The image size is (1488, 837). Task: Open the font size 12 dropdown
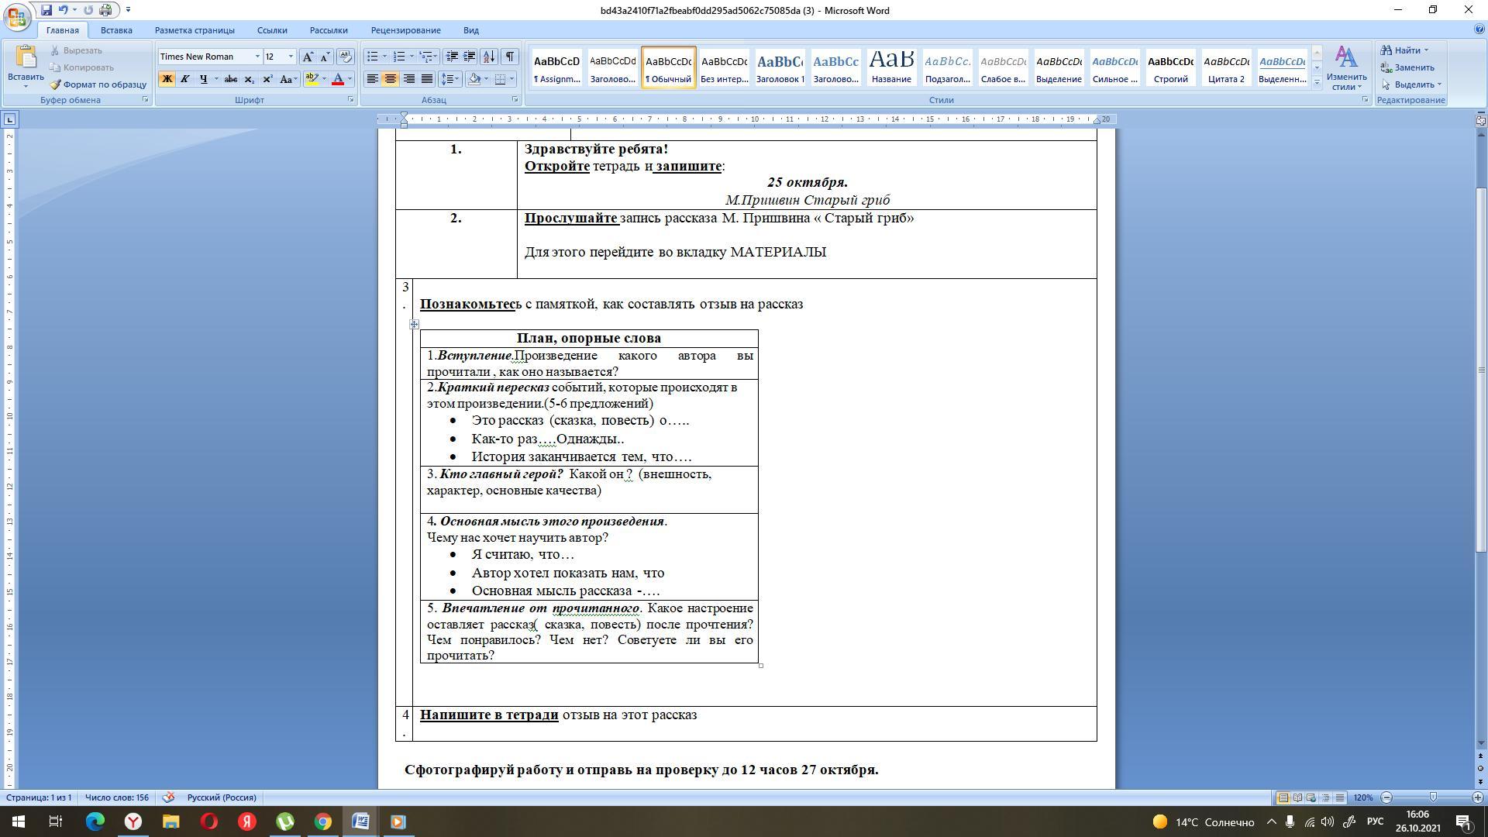[291, 57]
